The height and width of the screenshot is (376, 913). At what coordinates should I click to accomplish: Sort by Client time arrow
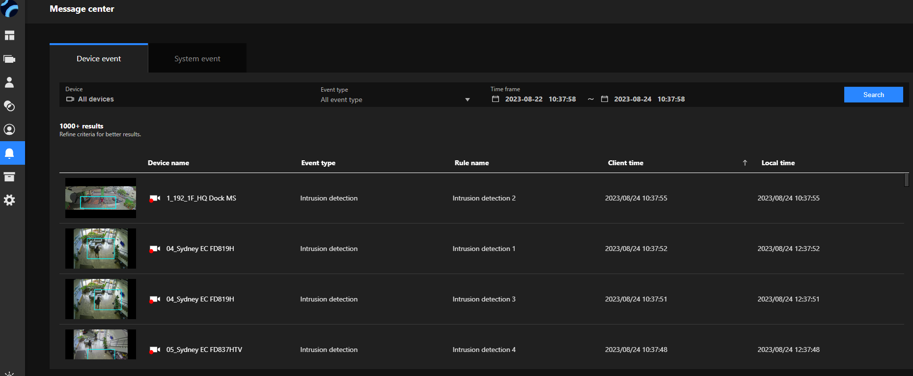coord(745,163)
